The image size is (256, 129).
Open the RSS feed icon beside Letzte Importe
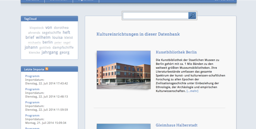[47, 69]
